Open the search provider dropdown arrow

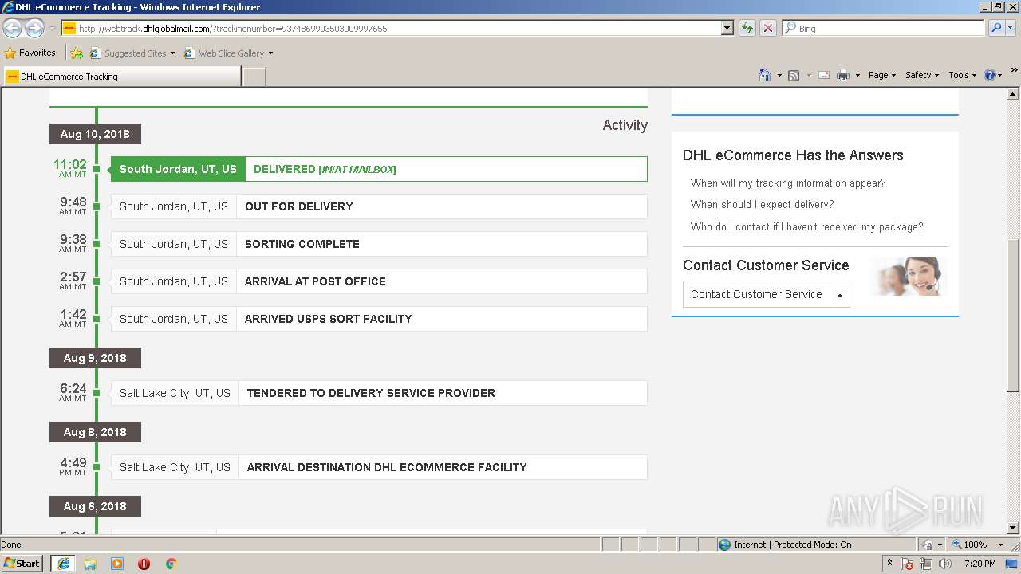click(x=1012, y=28)
